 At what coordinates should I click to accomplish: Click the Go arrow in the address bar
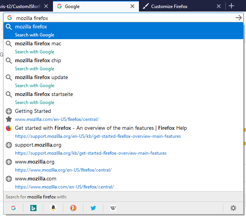pyautogui.click(x=239, y=18)
